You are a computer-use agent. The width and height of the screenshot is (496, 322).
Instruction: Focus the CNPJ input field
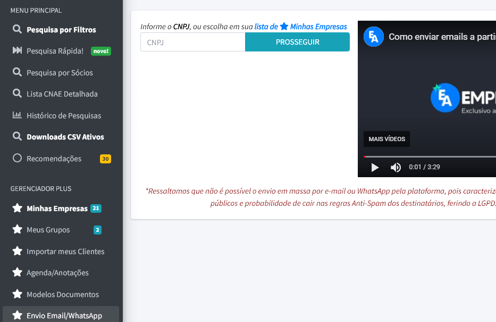point(192,42)
